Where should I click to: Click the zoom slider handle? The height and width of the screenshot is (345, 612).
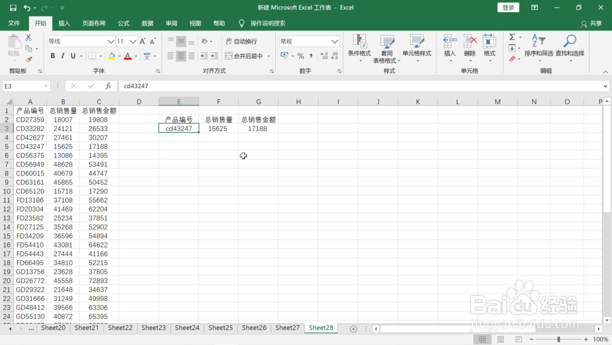coord(559,339)
